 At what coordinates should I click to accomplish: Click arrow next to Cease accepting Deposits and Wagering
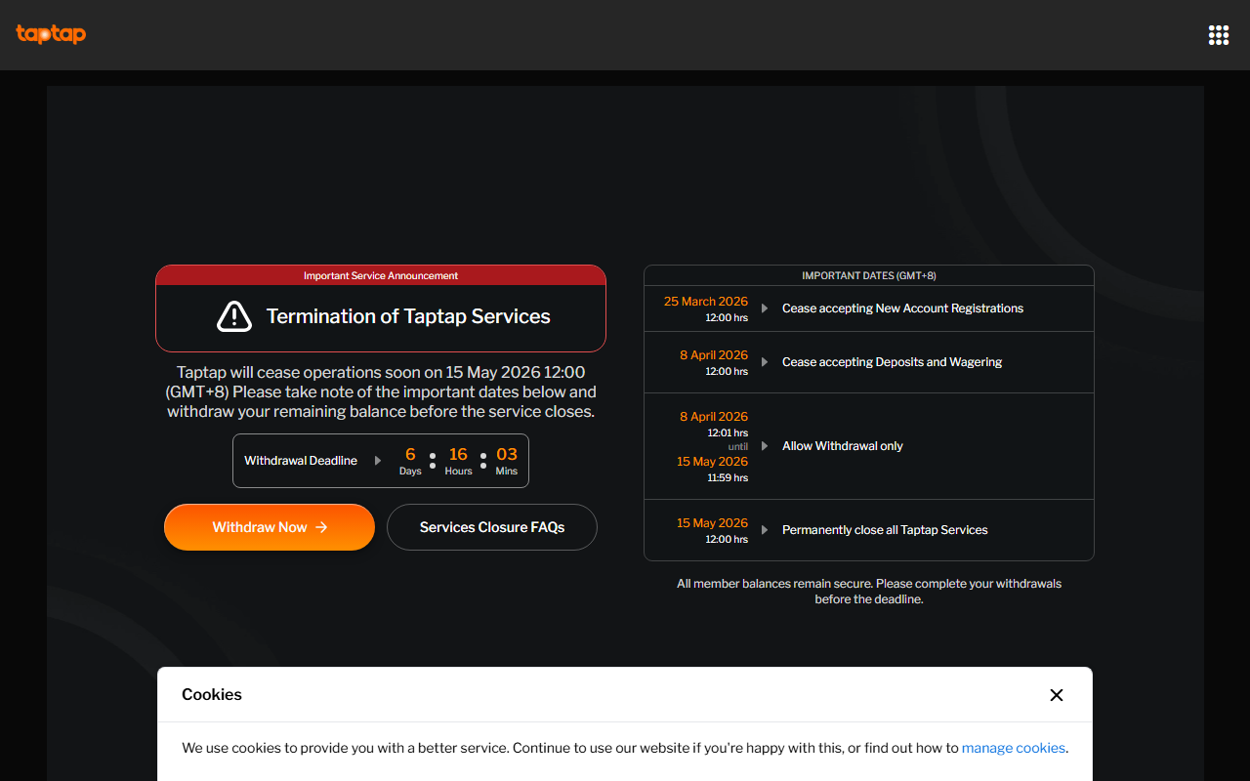765,362
